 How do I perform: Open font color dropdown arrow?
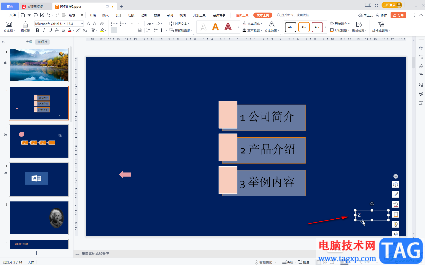click(73, 30)
